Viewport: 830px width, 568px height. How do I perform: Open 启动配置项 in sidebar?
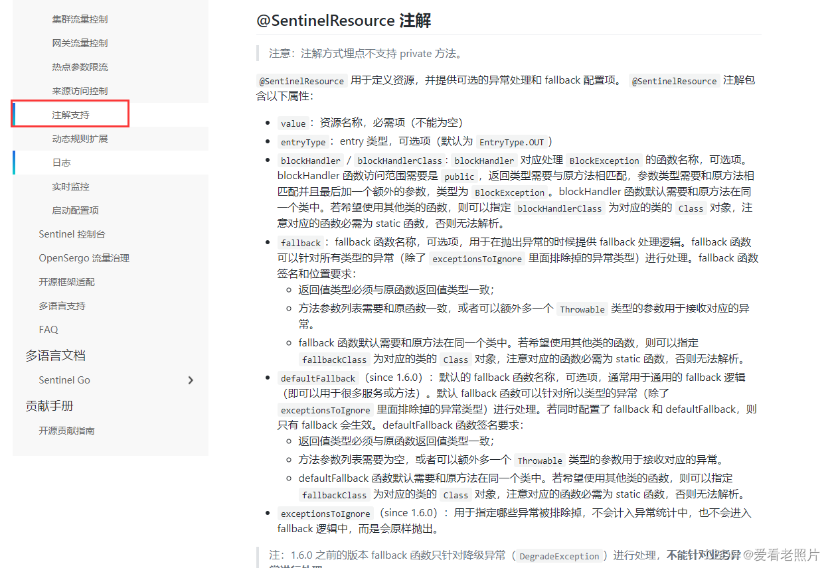pyautogui.click(x=75, y=210)
